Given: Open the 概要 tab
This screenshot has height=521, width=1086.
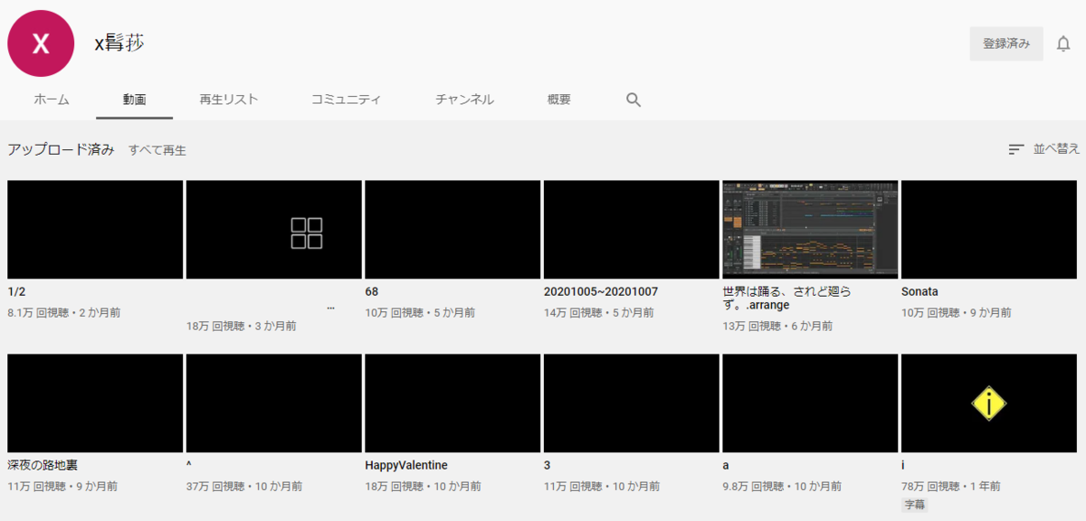Looking at the screenshot, I should pyautogui.click(x=559, y=99).
